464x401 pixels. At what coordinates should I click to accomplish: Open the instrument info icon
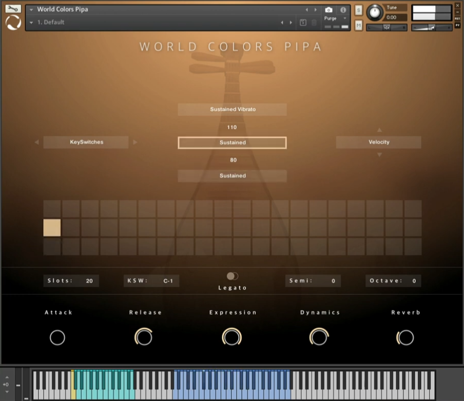tap(343, 10)
